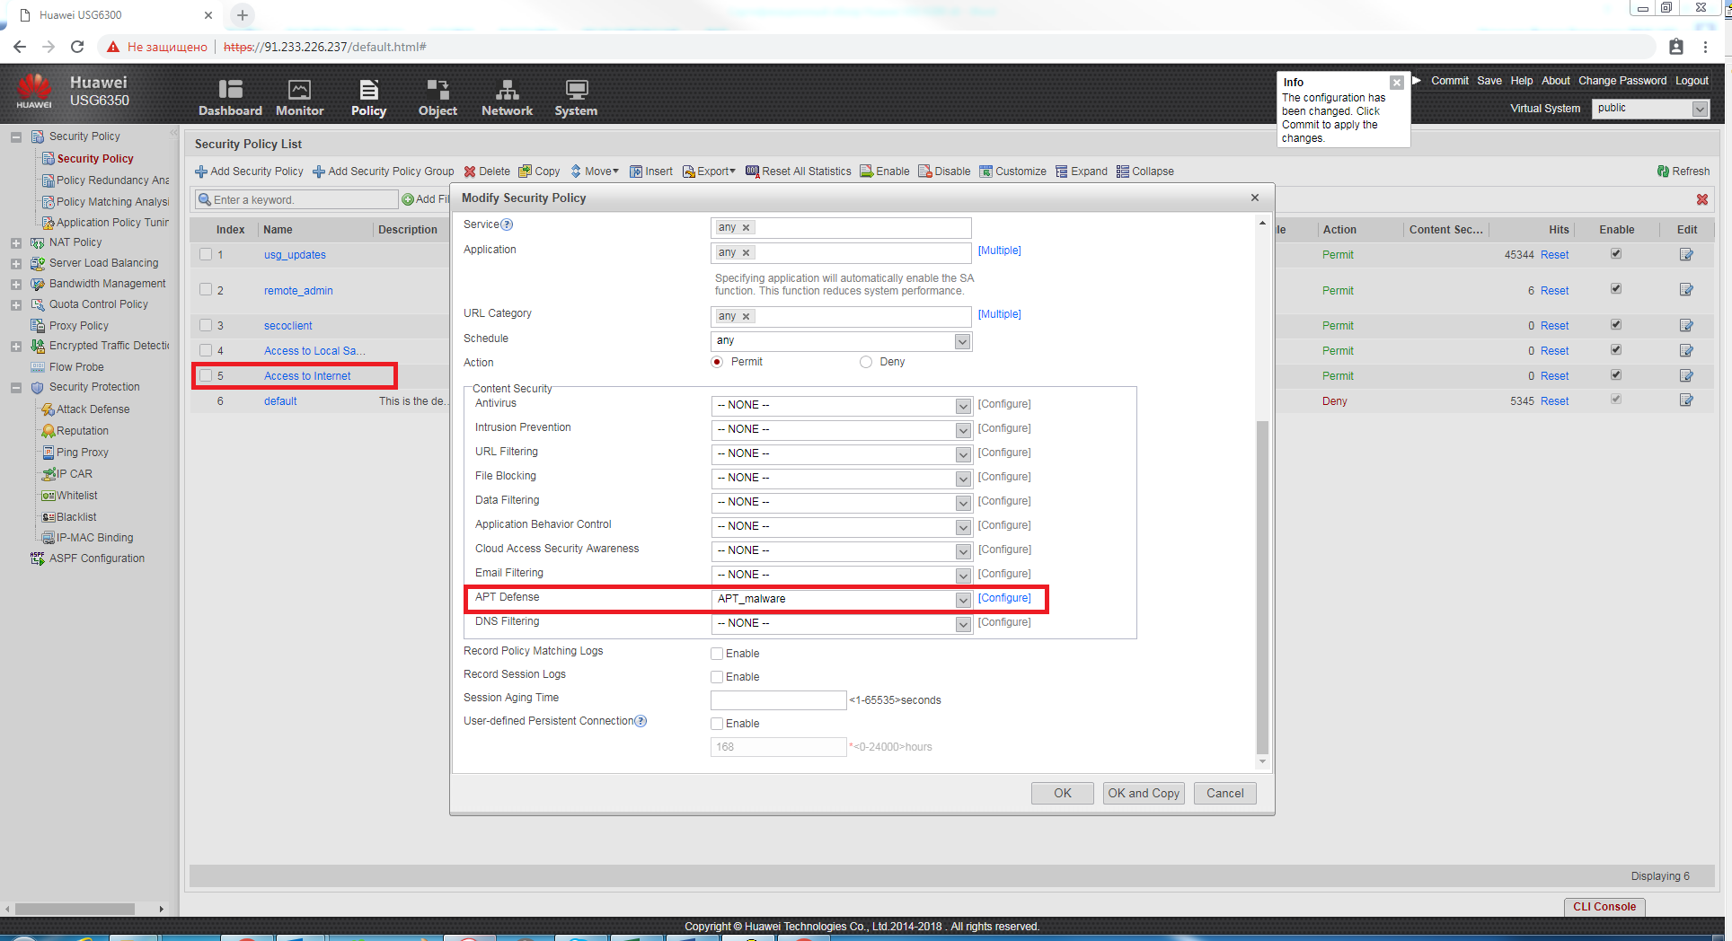Screen dimensions: 1732x941
Task: Click the Copy policy toolbar icon
Action: tap(526, 171)
